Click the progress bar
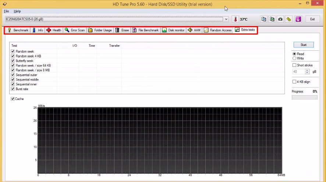Screen dimensions: 326x182 (x=305, y=97)
